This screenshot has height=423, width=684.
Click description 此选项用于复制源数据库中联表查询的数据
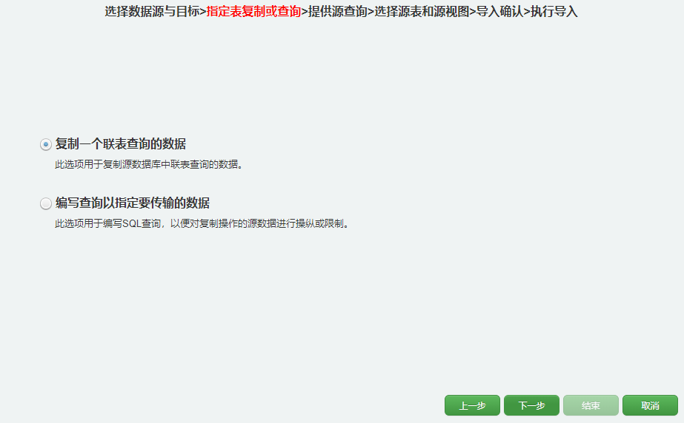(x=149, y=164)
